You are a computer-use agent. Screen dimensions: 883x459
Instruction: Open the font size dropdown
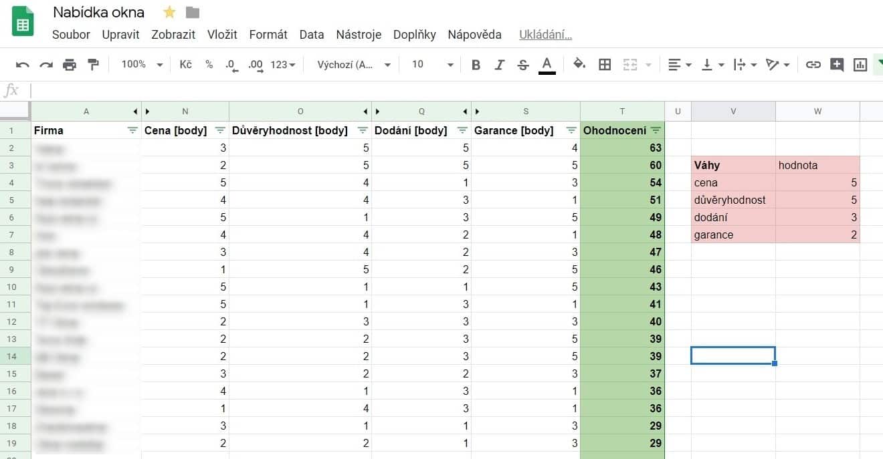[x=432, y=64]
